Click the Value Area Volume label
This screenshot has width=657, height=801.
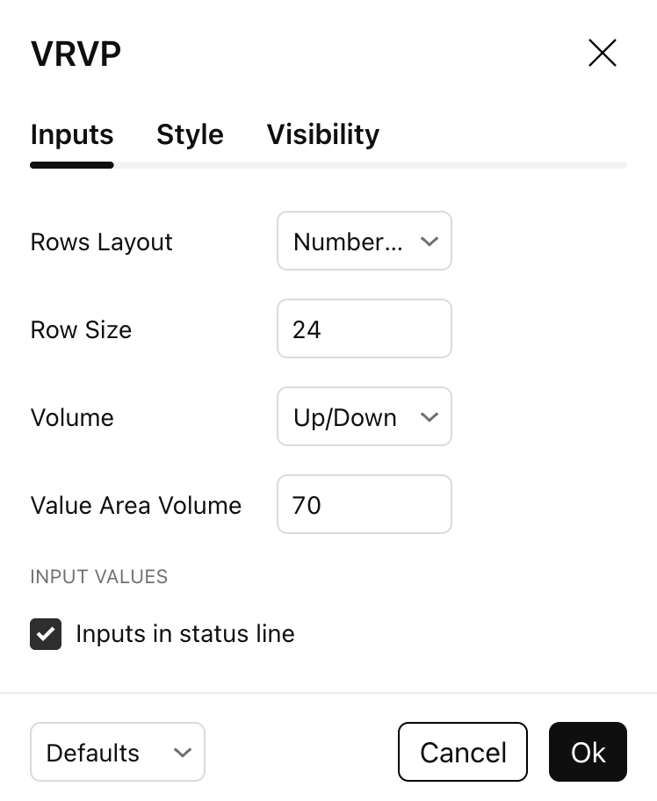click(x=135, y=505)
